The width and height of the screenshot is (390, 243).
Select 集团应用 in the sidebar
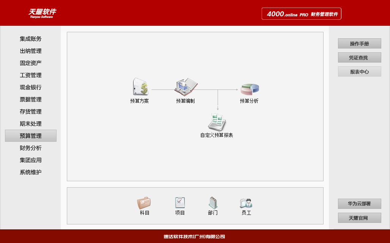[x=31, y=160]
